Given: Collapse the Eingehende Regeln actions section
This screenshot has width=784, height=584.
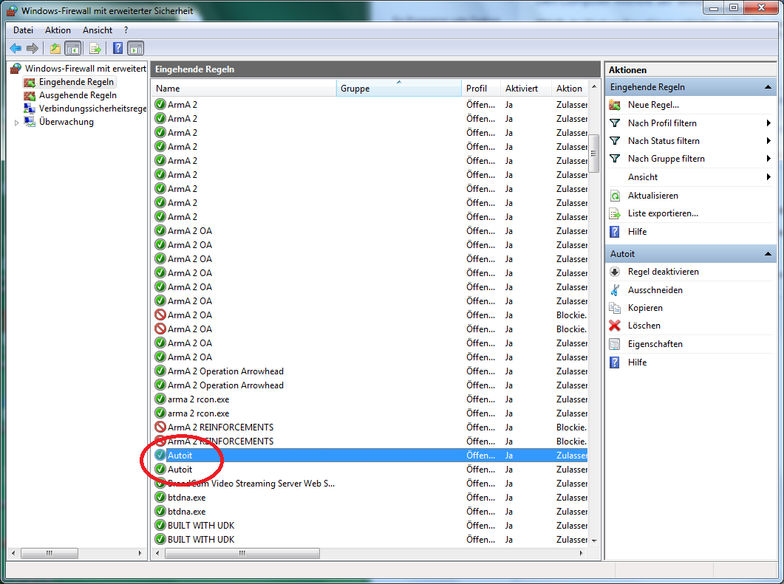Looking at the screenshot, I should point(768,87).
